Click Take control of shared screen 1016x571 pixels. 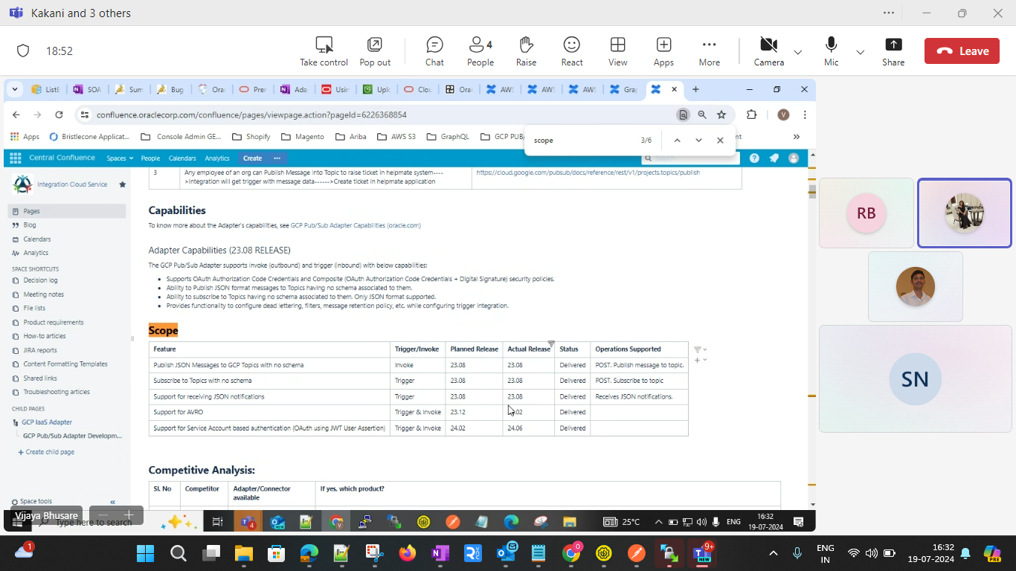tap(324, 51)
